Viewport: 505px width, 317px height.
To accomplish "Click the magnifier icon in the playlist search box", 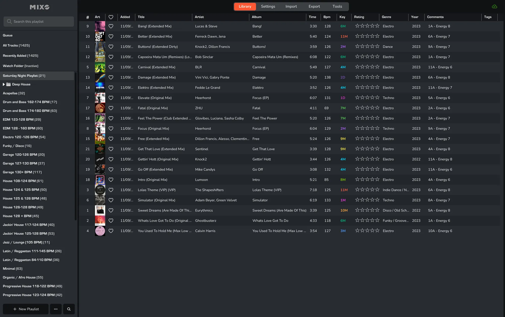I will (x=9, y=21).
